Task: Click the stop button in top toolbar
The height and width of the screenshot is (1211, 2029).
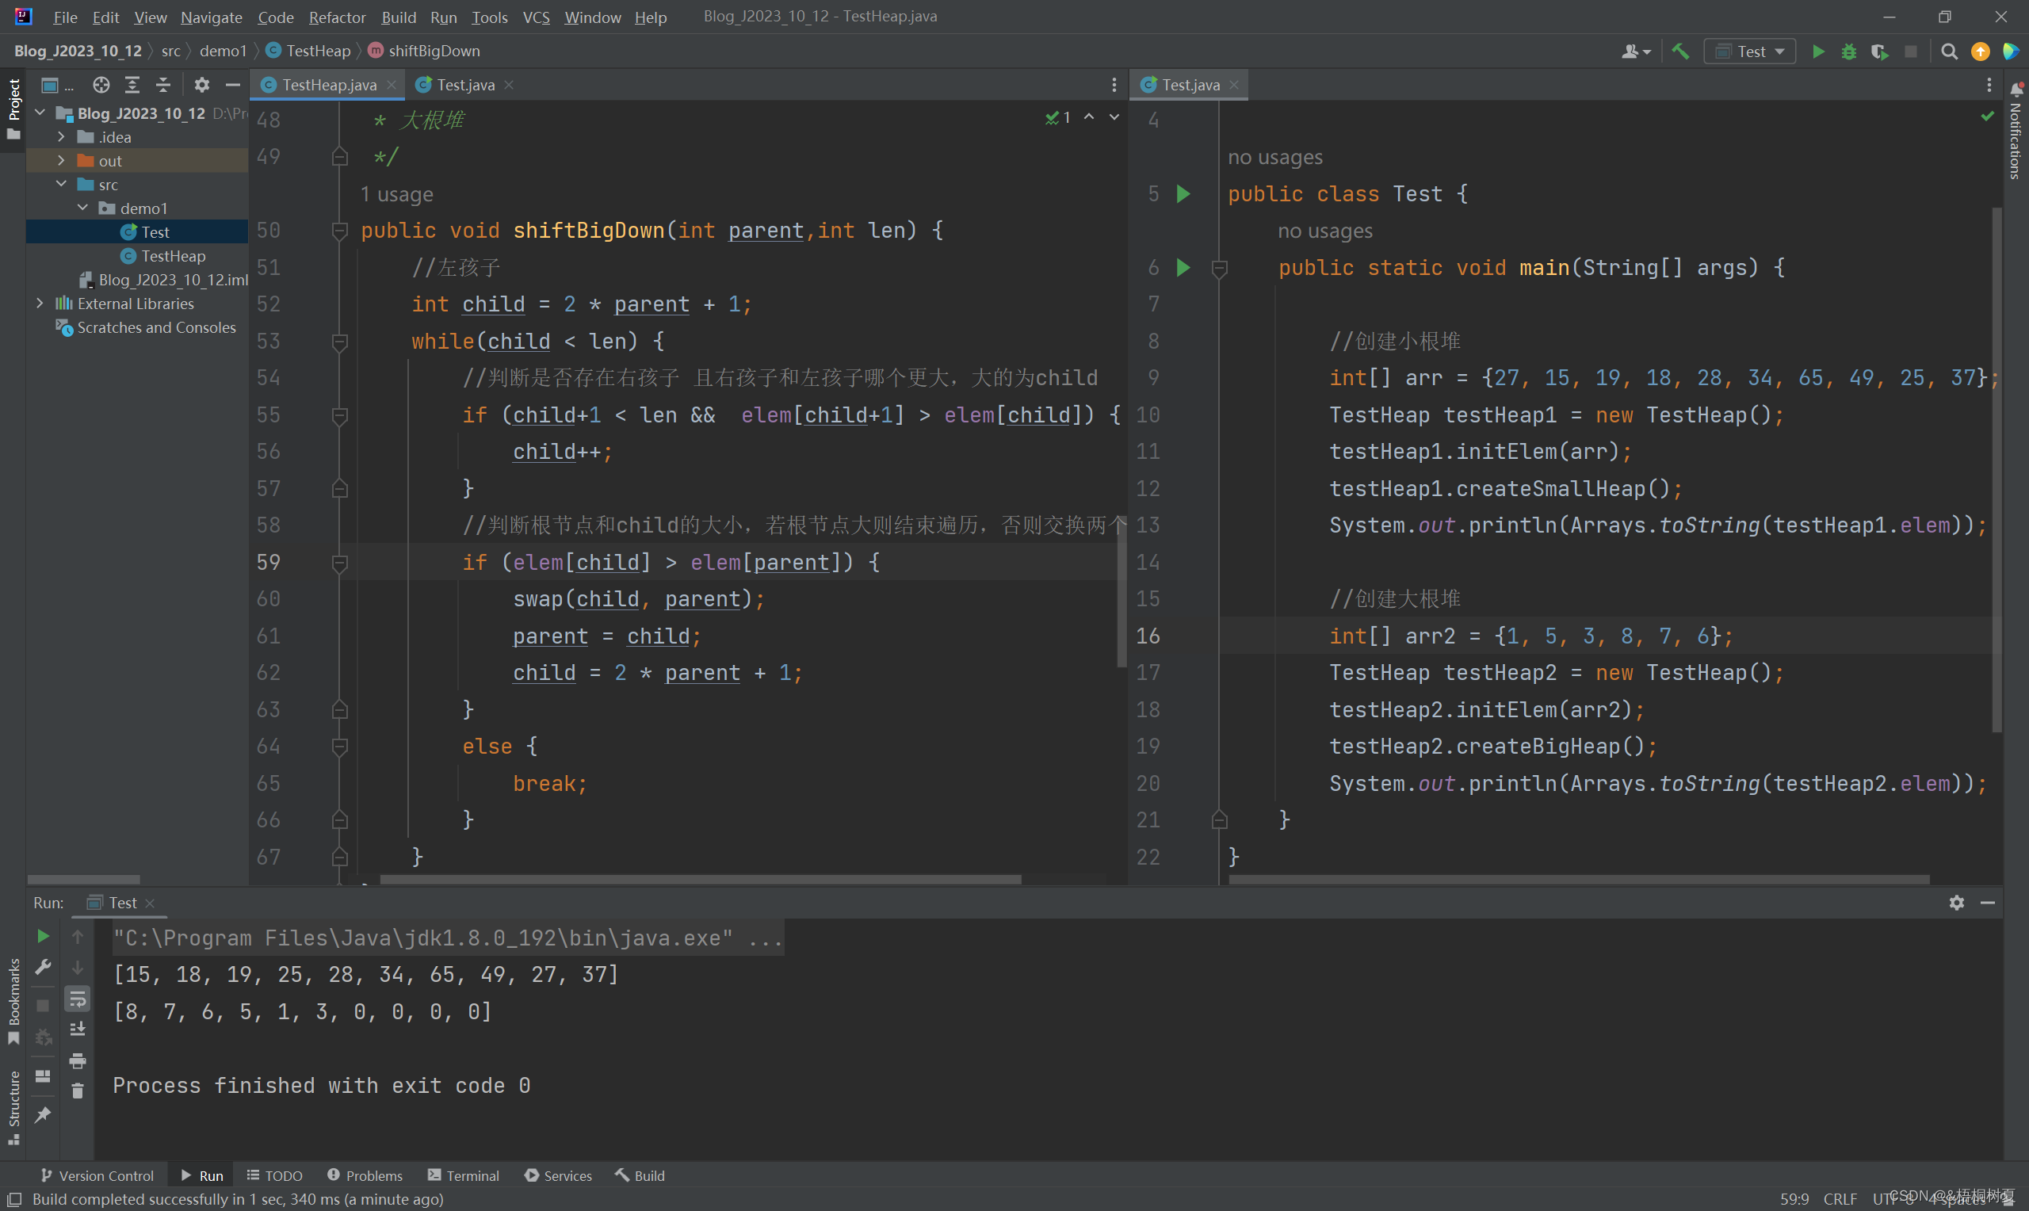Action: tap(1911, 52)
